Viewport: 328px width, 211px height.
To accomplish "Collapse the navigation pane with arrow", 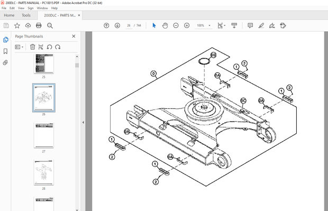I will (83, 122).
